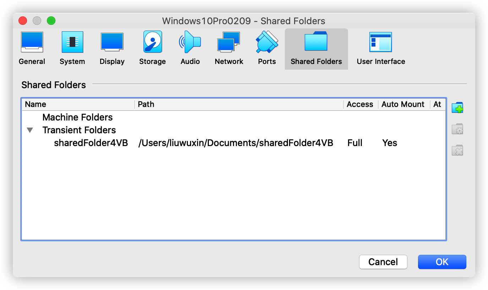This screenshot has height=290, width=488.
Task: Confirm settings with the OK button
Action: [x=442, y=262]
